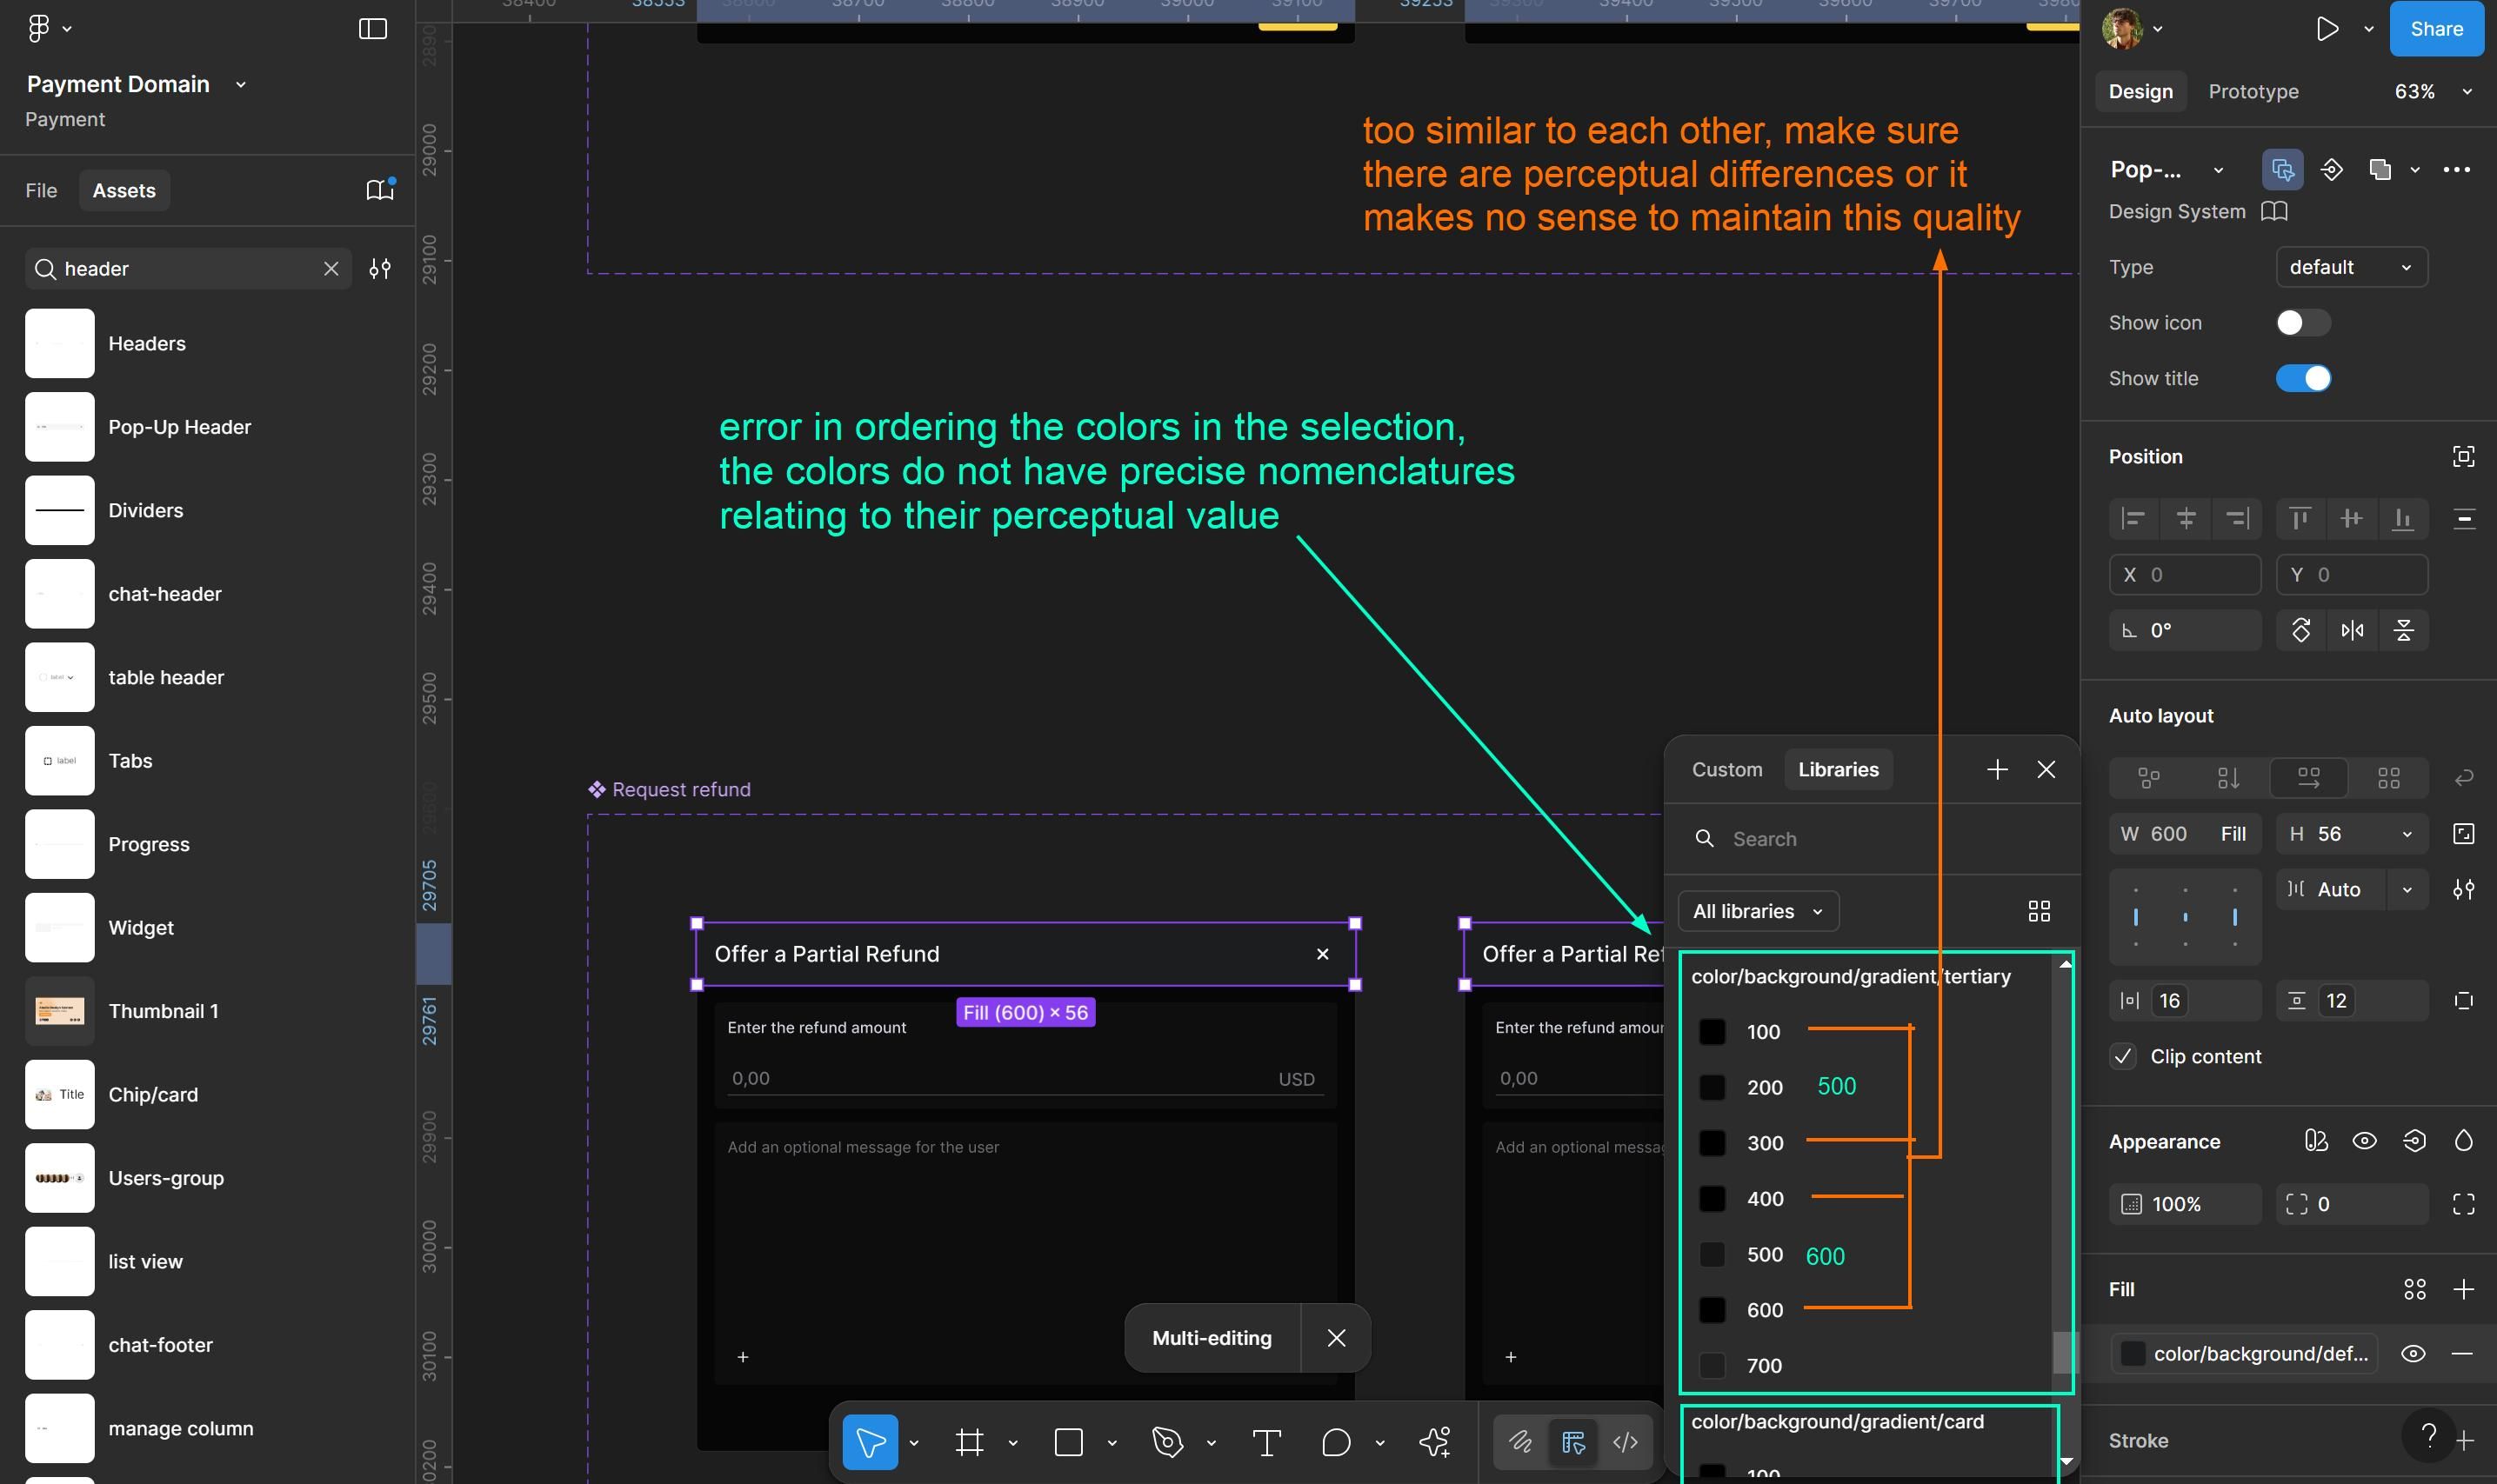Add a new style with plus button
Image resolution: width=2497 pixels, height=1484 pixels.
[1997, 769]
